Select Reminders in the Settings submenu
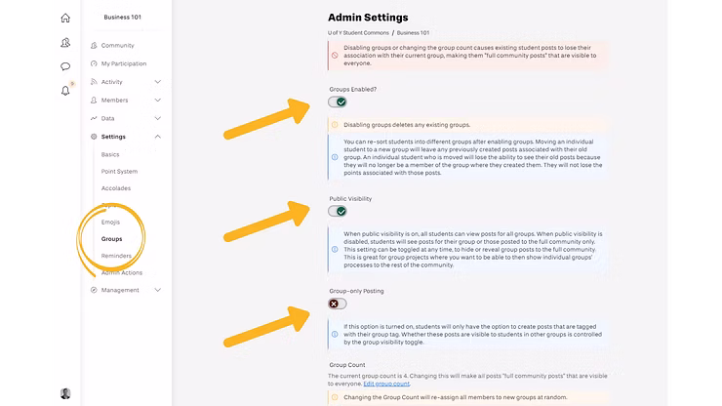The height and width of the screenshot is (406, 722). click(116, 256)
